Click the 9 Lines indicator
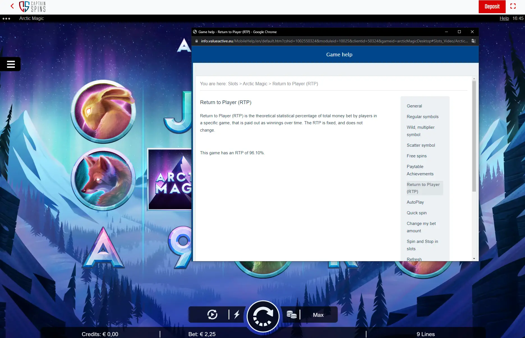This screenshot has width=525, height=338. click(x=425, y=334)
